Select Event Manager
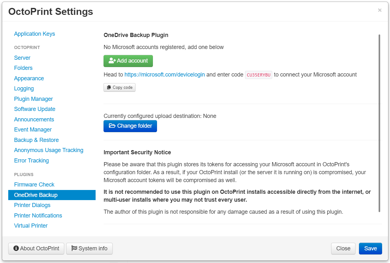The height and width of the screenshot is (263, 390). tap(33, 130)
